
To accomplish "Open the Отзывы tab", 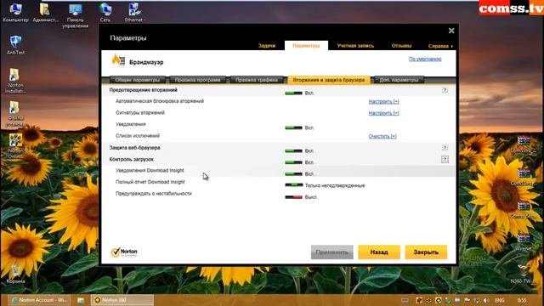I will point(401,45).
